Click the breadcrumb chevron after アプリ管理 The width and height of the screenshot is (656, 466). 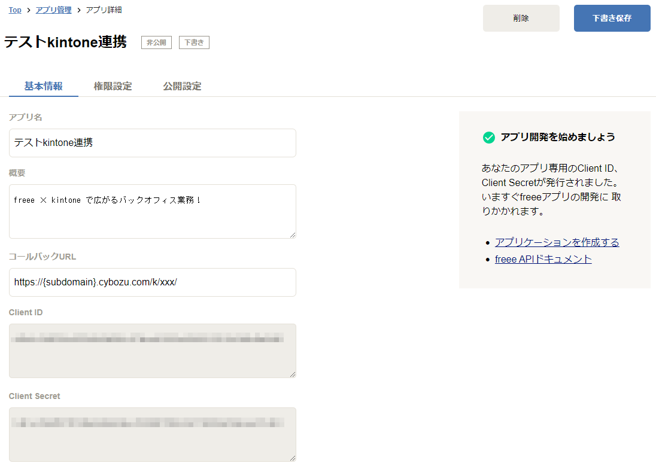tap(78, 10)
